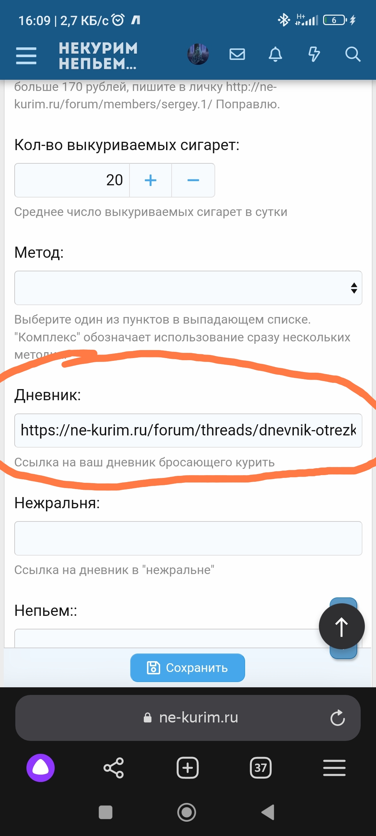The width and height of the screenshot is (376, 836).
Task: Open a new tab with the plus icon
Action: pos(187,768)
